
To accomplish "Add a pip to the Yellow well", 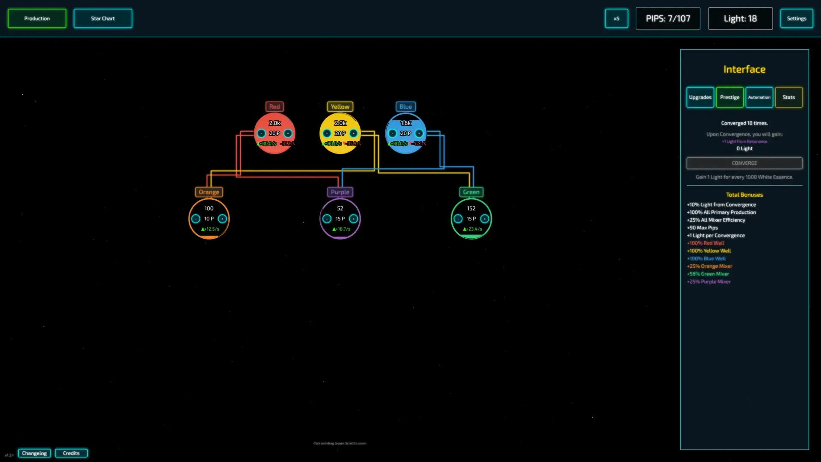I will (354, 133).
